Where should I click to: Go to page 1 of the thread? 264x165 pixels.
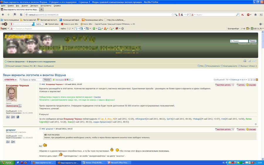(x=249, y=80)
